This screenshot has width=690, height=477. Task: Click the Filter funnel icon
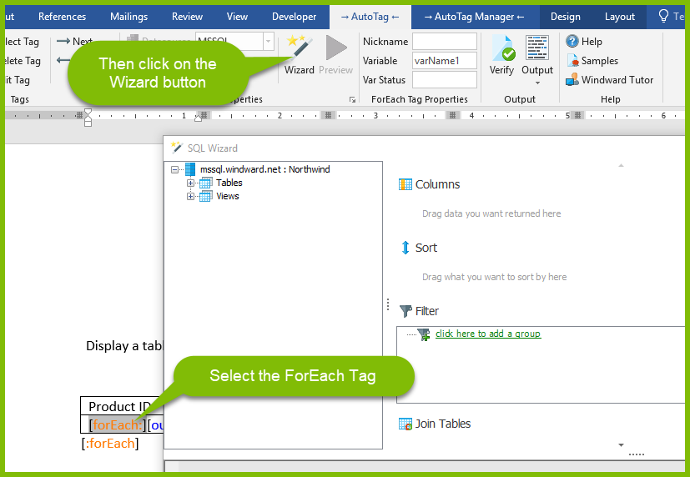point(405,311)
